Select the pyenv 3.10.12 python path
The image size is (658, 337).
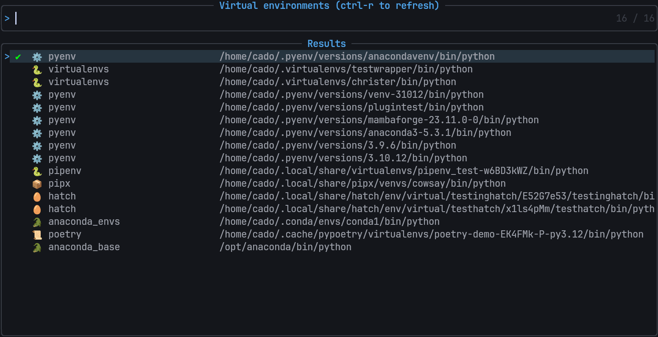343,158
